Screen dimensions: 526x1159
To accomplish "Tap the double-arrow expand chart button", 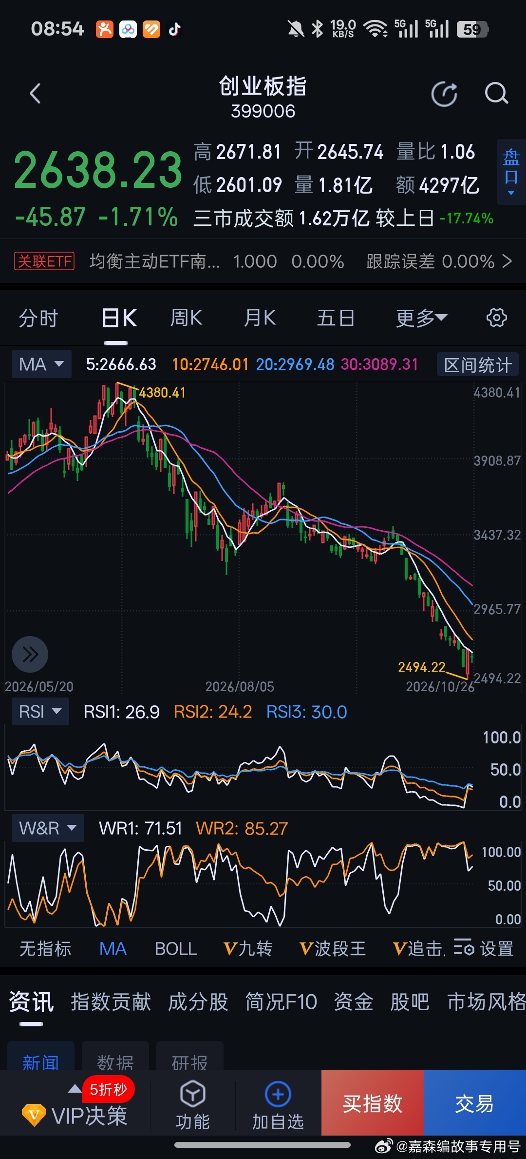I will point(30,654).
